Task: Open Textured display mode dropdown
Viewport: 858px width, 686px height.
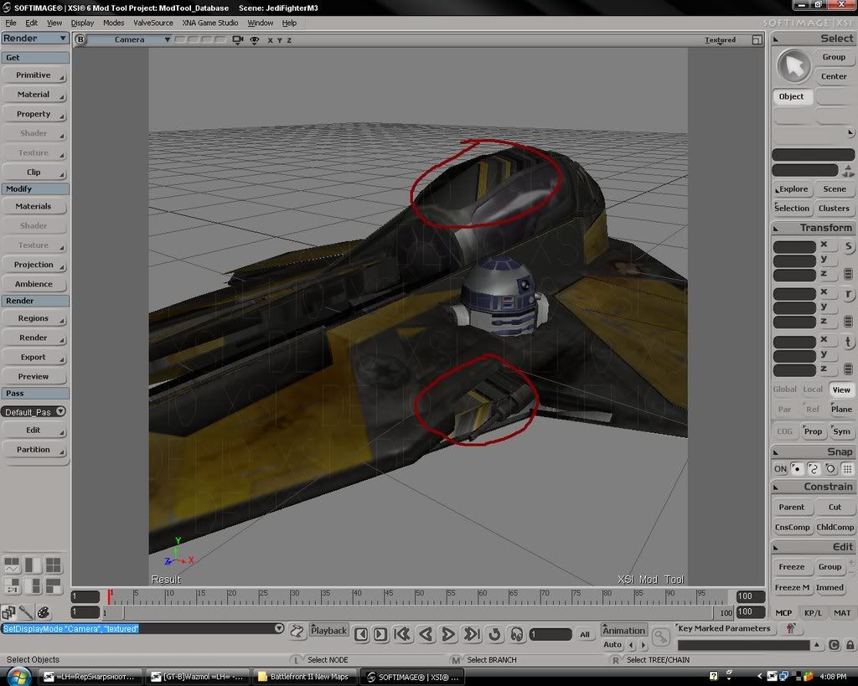Action: click(720, 40)
